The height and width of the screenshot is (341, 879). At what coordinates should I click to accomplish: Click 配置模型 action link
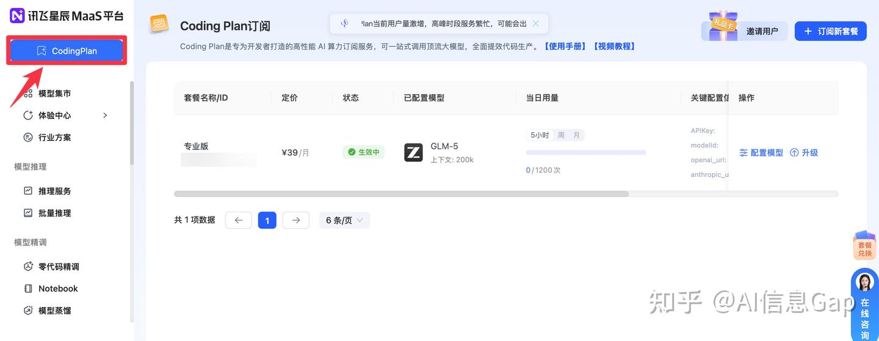(761, 153)
